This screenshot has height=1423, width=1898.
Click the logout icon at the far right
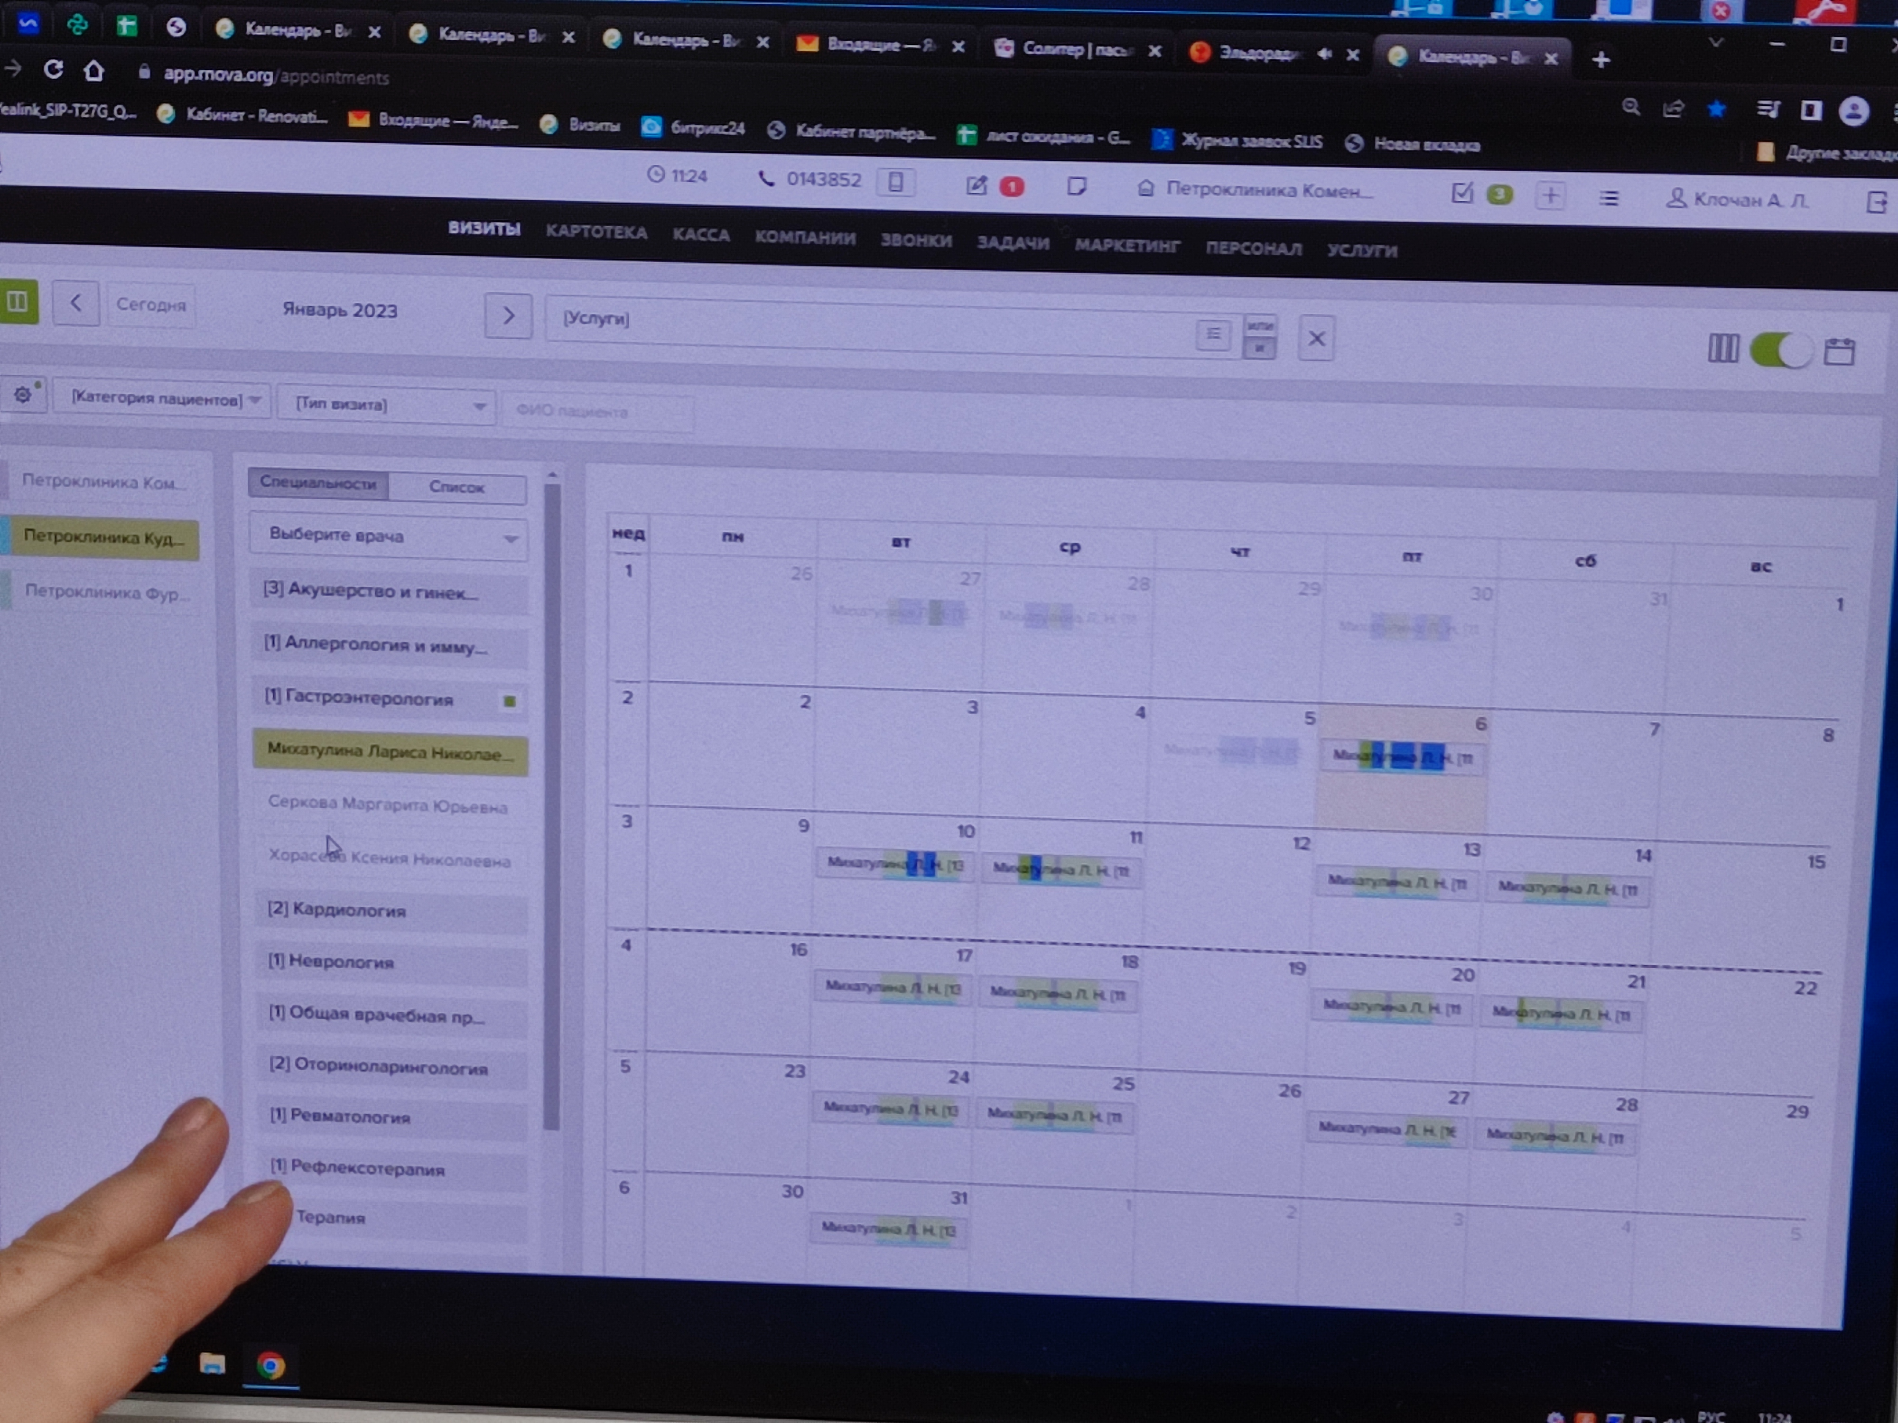pyautogui.click(x=1877, y=203)
